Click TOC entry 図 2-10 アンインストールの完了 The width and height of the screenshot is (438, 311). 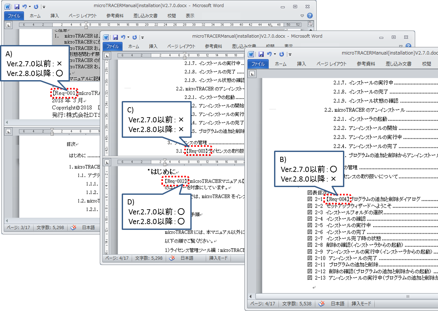pyautogui.click(x=372, y=258)
